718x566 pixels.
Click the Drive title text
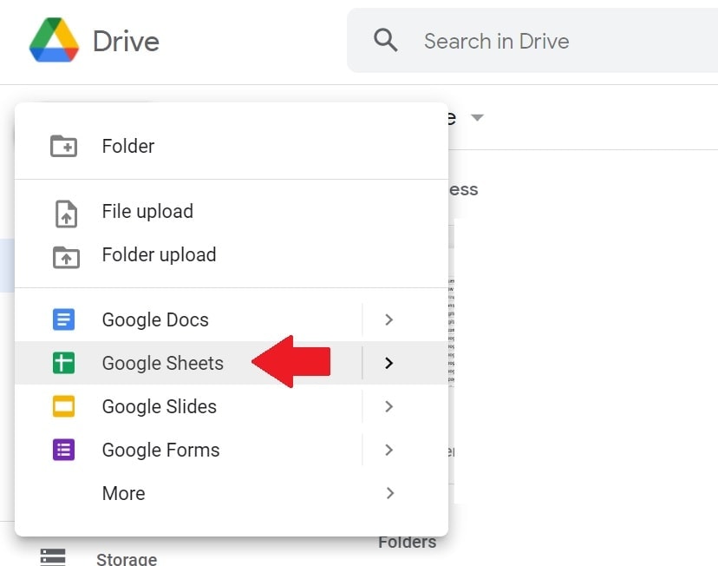[126, 42]
